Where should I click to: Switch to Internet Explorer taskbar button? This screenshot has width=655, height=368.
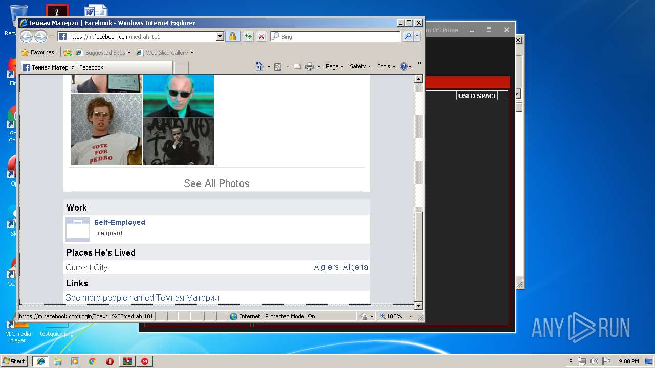click(40, 361)
